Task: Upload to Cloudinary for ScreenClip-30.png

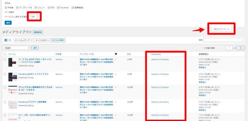Action: (x=160, y=87)
